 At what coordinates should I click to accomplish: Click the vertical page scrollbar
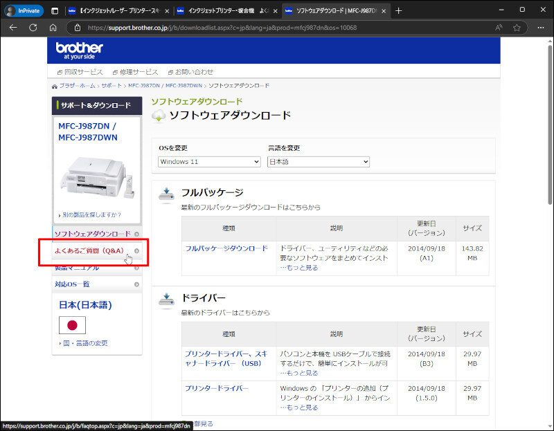click(x=550, y=125)
